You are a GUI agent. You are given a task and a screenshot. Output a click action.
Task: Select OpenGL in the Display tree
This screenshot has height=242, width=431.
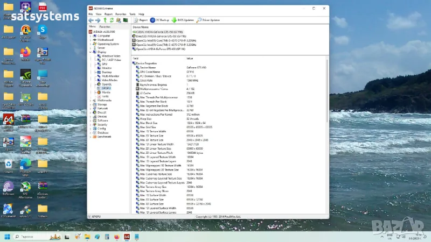pos(106,84)
